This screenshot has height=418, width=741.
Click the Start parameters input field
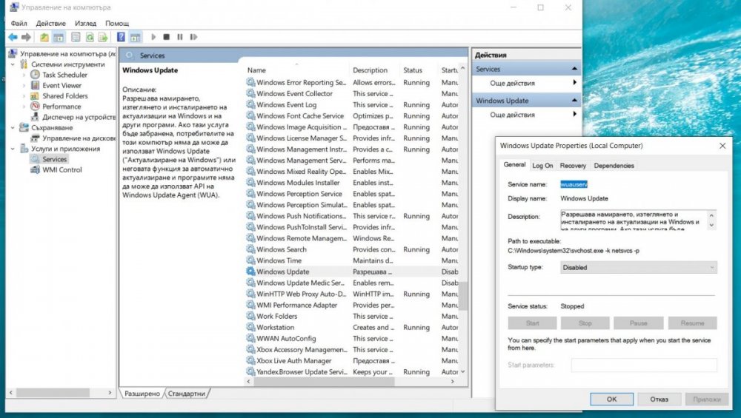[x=644, y=365]
